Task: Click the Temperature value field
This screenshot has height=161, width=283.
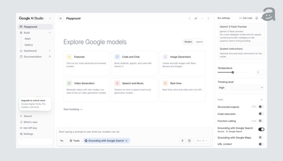Action: (x=260, y=72)
